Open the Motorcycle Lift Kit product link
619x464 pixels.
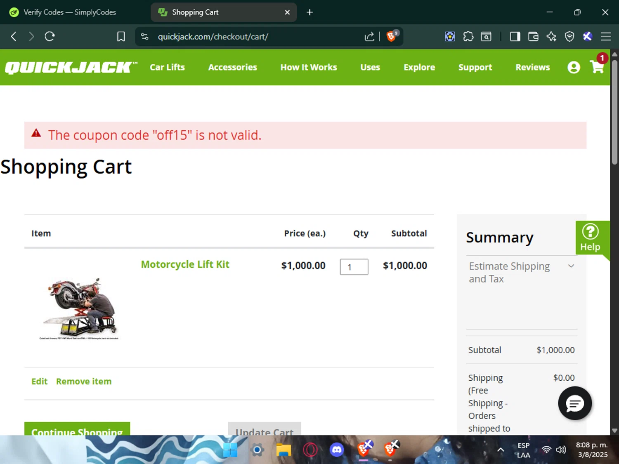[x=185, y=264]
